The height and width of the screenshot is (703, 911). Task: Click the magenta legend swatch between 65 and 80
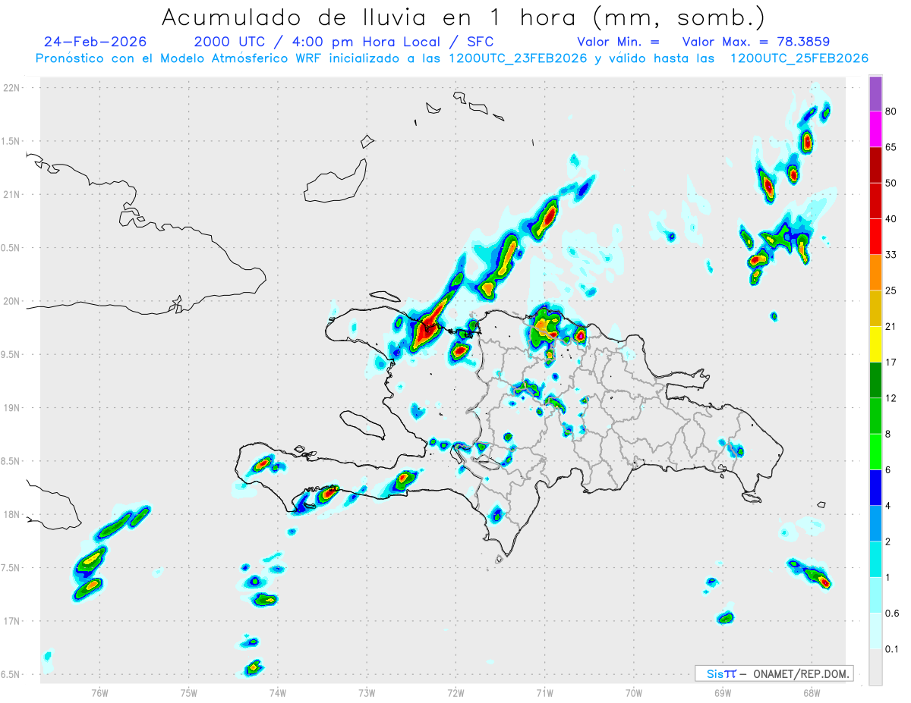point(875,129)
